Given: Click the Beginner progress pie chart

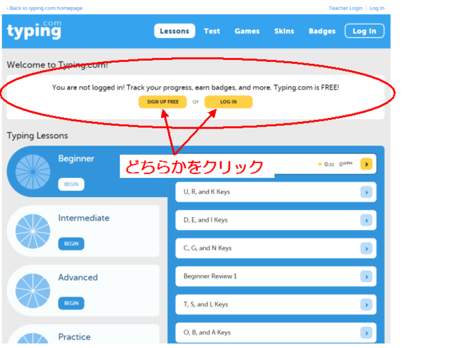Looking at the screenshot, I should (x=33, y=172).
